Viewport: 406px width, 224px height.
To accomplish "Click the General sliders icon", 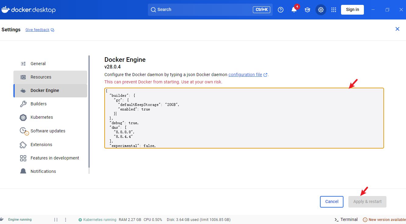I will point(23,64).
